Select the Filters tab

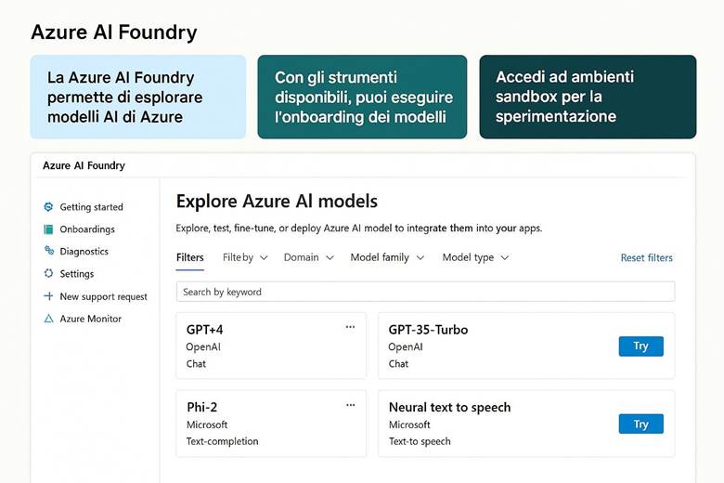point(189,257)
